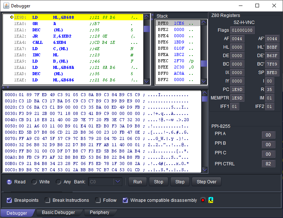Switch to the Basic Debugger tab

coord(58,212)
